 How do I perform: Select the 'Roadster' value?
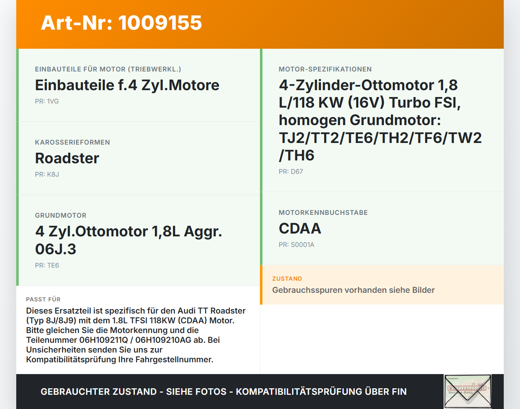point(67,158)
